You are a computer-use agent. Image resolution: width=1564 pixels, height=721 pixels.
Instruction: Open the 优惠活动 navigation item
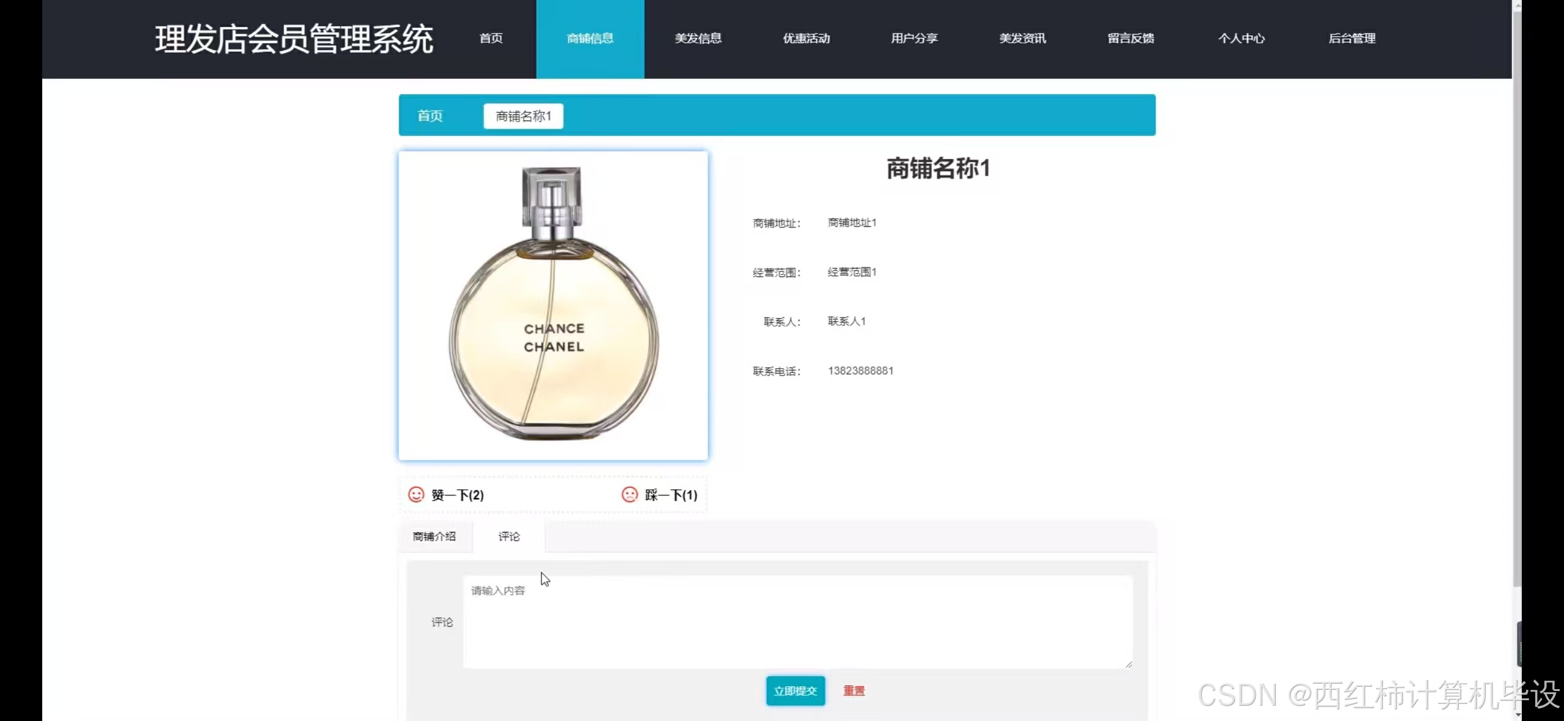806,38
